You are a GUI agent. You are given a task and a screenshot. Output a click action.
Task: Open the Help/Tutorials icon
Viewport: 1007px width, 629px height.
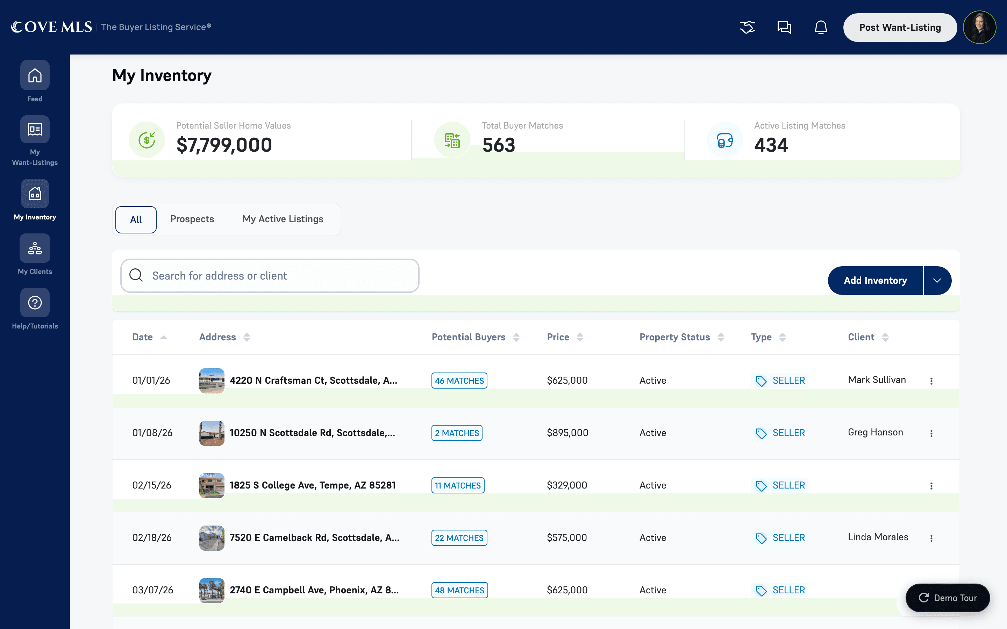point(35,302)
